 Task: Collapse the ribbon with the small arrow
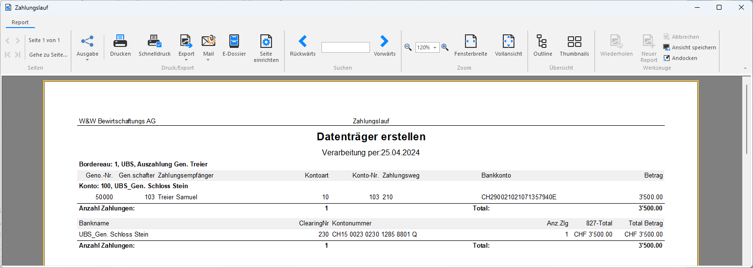[745, 68]
